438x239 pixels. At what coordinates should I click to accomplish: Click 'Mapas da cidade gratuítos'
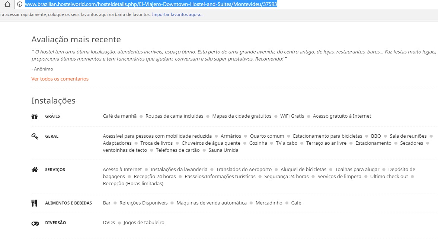pos(242,116)
